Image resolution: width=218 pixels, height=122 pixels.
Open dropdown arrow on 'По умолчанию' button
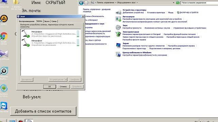pos(66,80)
